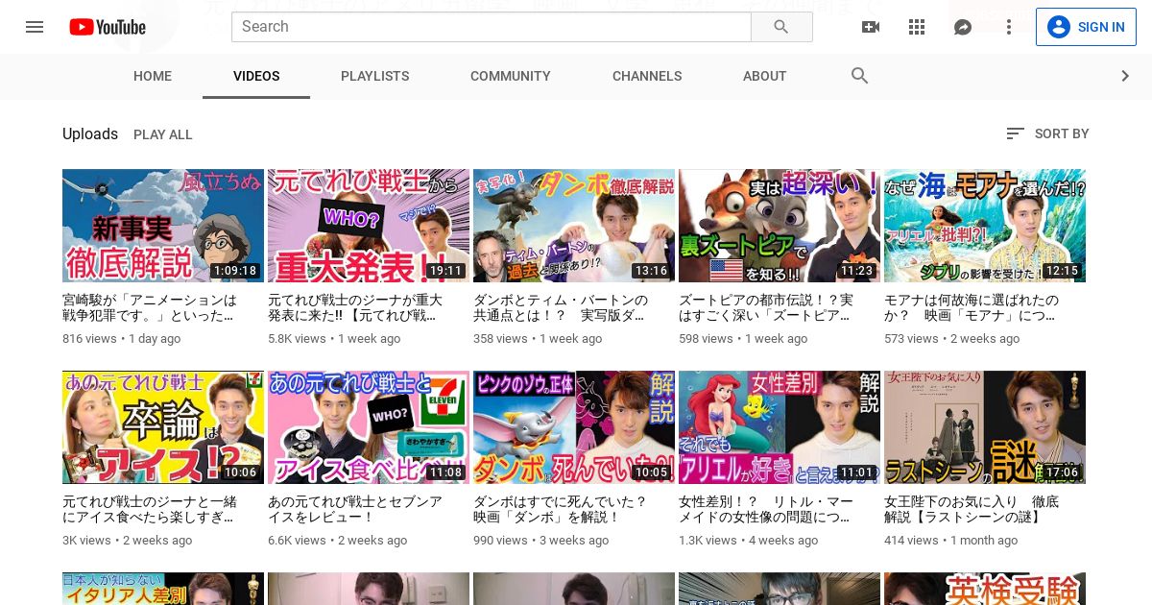Click text "573 views • 2 weeks ago"
This screenshot has height=605, width=1152.
952,339
